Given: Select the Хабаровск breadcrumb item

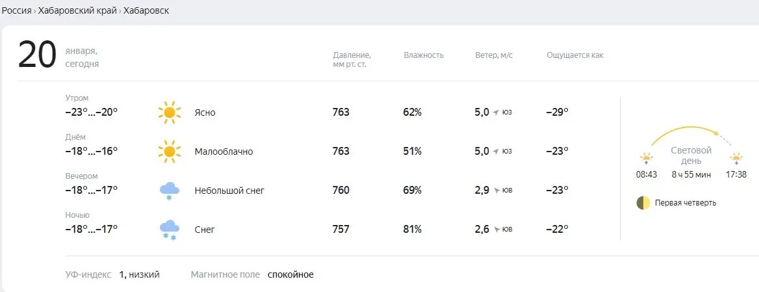Looking at the screenshot, I should point(146,10).
